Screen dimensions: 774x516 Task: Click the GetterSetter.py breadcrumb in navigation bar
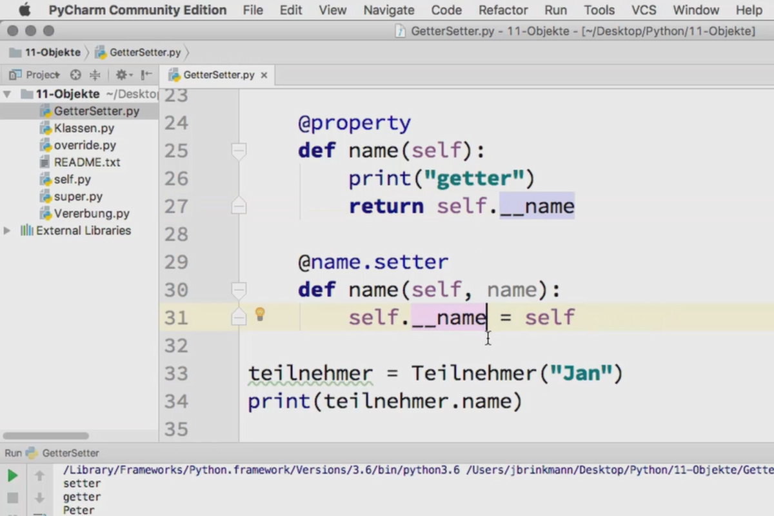coord(138,52)
